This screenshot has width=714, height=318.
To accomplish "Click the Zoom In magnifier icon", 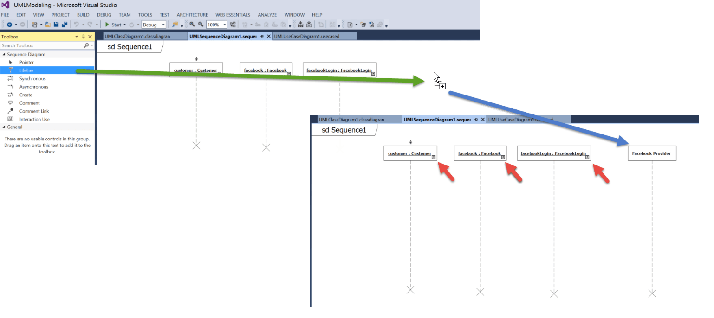I will 192,25.
